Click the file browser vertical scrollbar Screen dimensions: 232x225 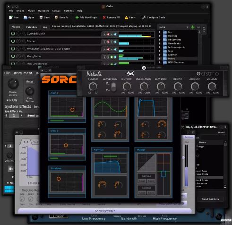point(199,47)
